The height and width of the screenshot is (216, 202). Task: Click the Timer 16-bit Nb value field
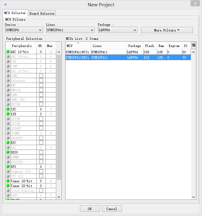(x=41, y=181)
